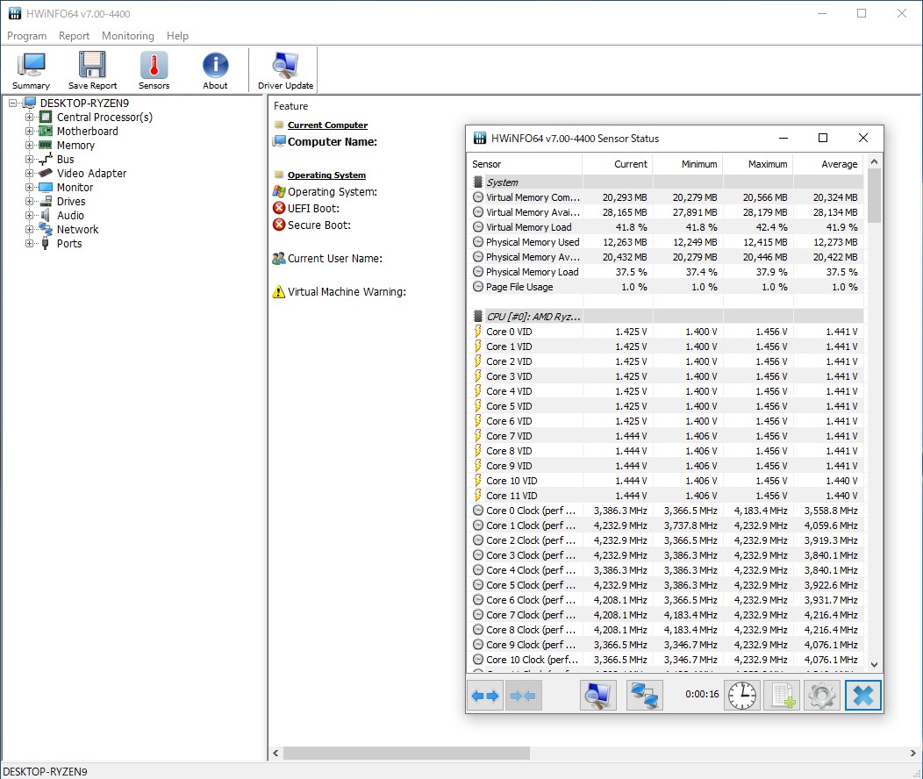Click the System group chip icon
Viewport: 923px width, 779px height.
478,182
